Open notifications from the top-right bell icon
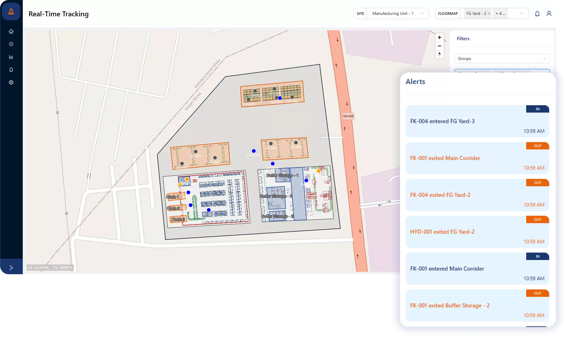This screenshot has height=338, width=567. tap(537, 13)
